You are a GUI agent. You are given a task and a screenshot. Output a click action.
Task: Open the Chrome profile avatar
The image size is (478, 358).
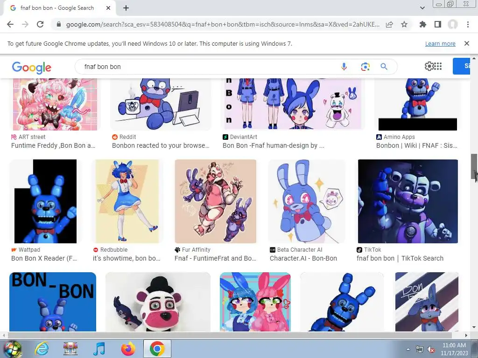click(453, 24)
